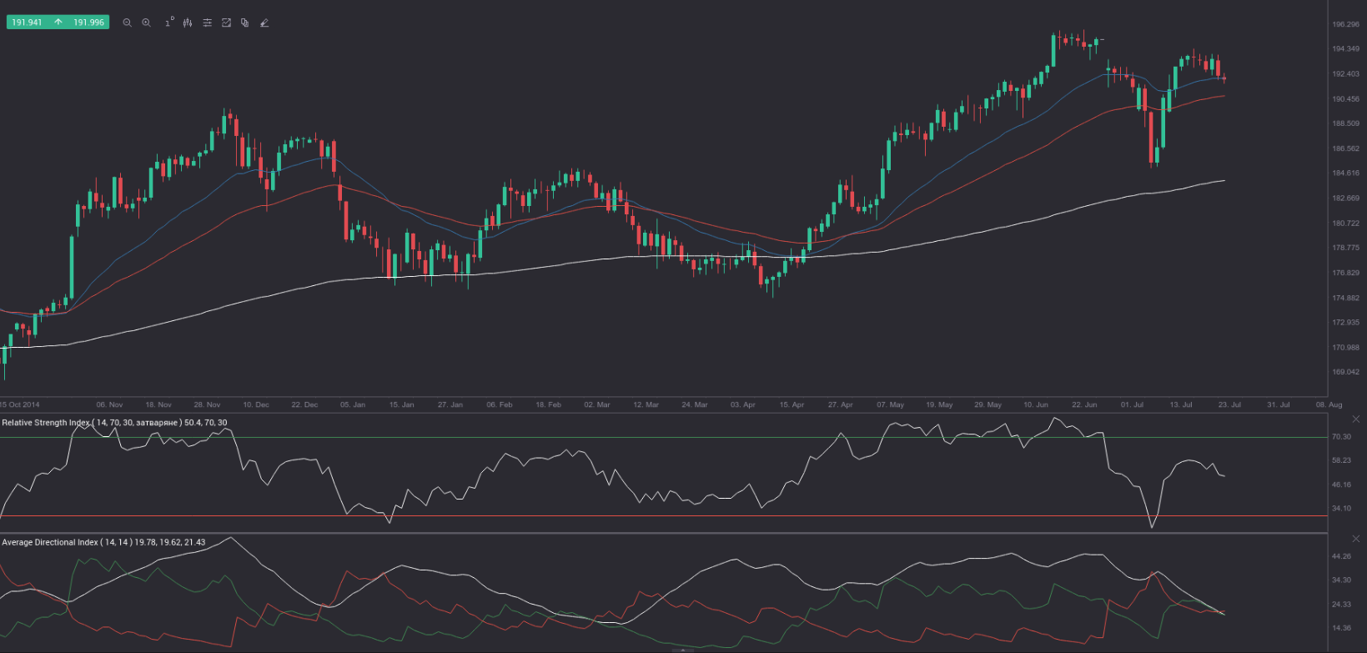Close the Average Directional Index panel
The width and height of the screenshot is (1367, 653).
point(1355,539)
